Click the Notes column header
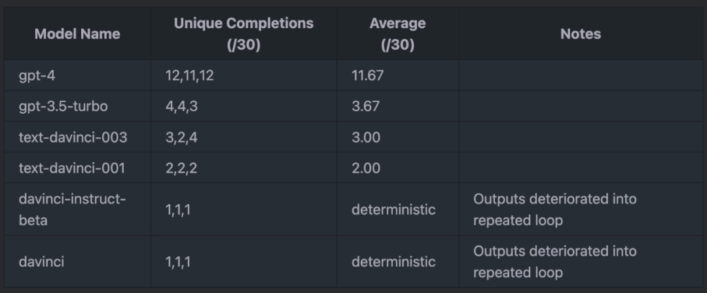 click(580, 34)
